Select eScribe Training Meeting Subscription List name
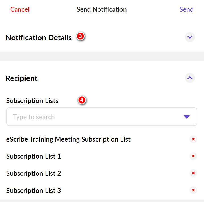Viewport: 204px width, 202px height. (68, 139)
